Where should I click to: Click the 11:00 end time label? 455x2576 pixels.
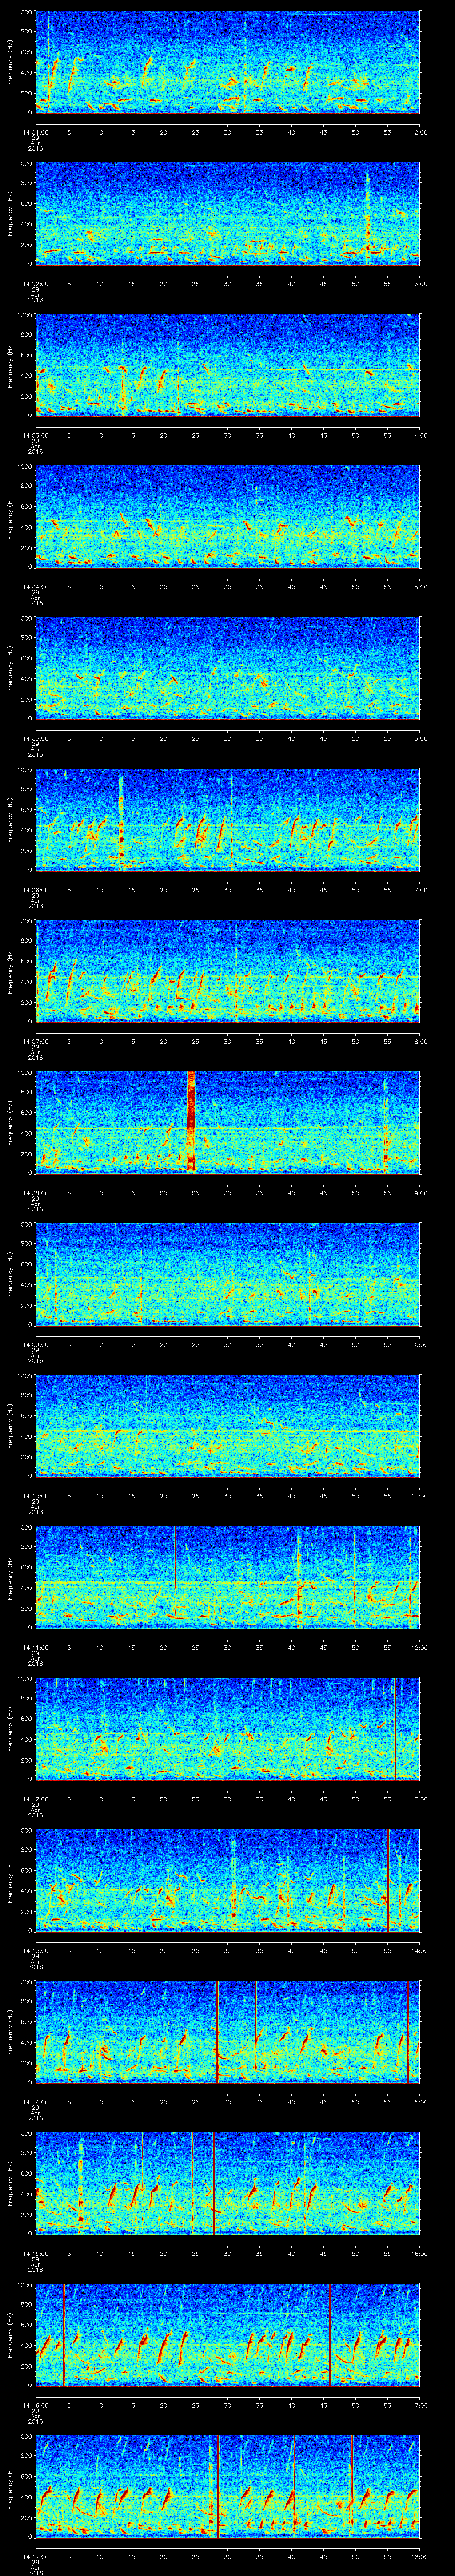pyautogui.click(x=419, y=1495)
